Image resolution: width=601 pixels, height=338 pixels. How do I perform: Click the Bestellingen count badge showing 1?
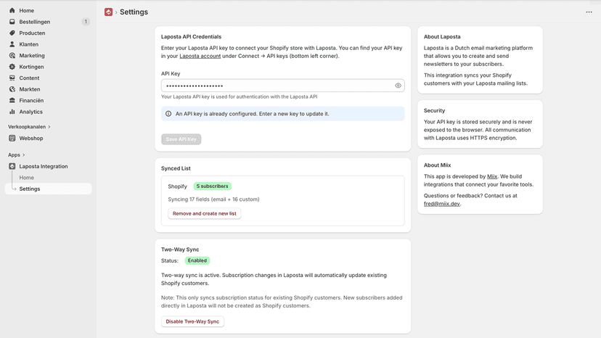click(86, 22)
